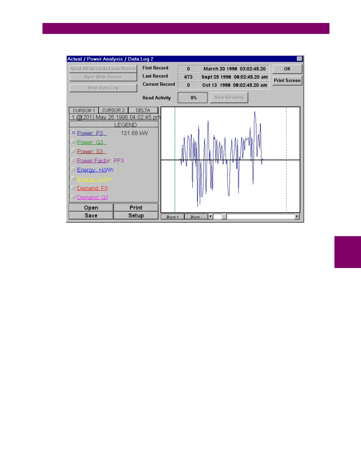The image size is (361, 467).
Task: Enable the Power: Q3 checkbox
Action: pyautogui.click(x=73, y=142)
